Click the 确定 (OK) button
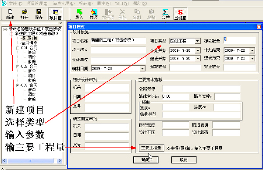Image resolution: width=263 pixels, height=170 pixels. pos(146,160)
